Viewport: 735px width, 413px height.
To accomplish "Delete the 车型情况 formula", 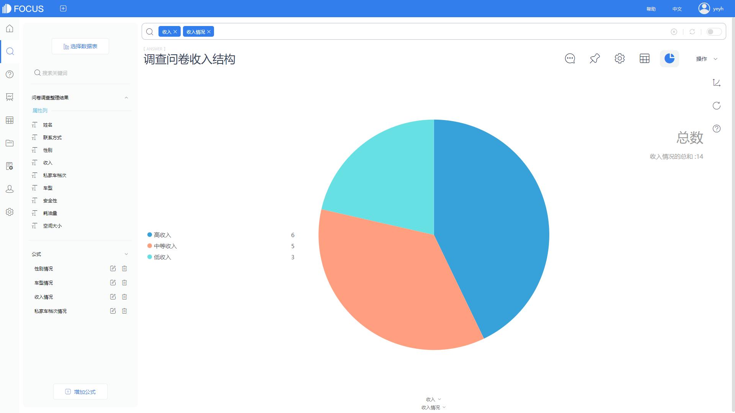I will point(124,283).
